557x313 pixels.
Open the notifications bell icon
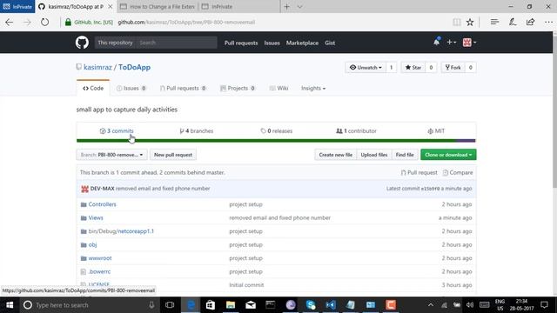pyautogui.click(x=437, y=42)
